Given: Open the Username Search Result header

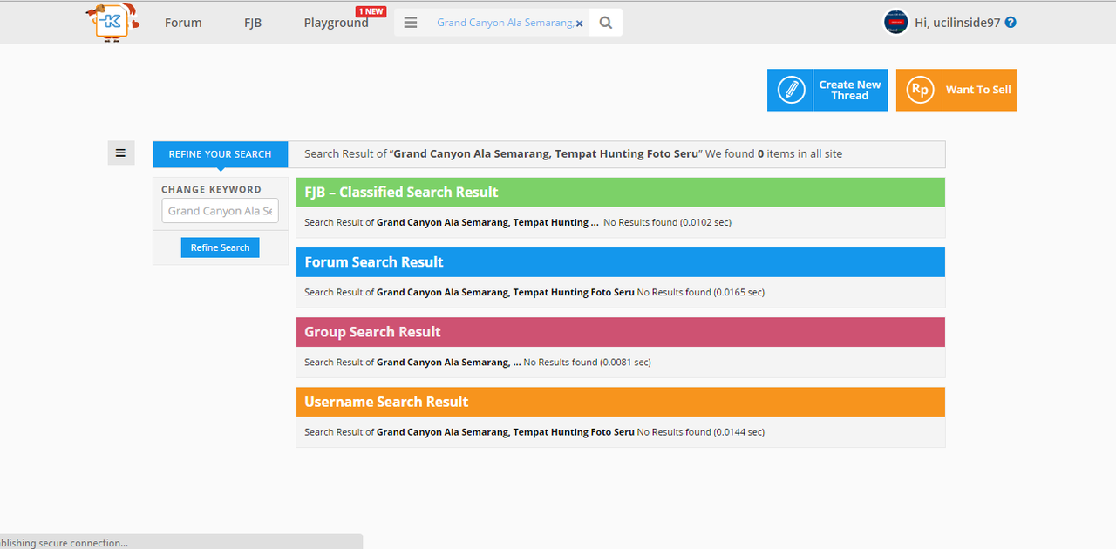Looking at the screenshot, I should [x=620, y=402].
